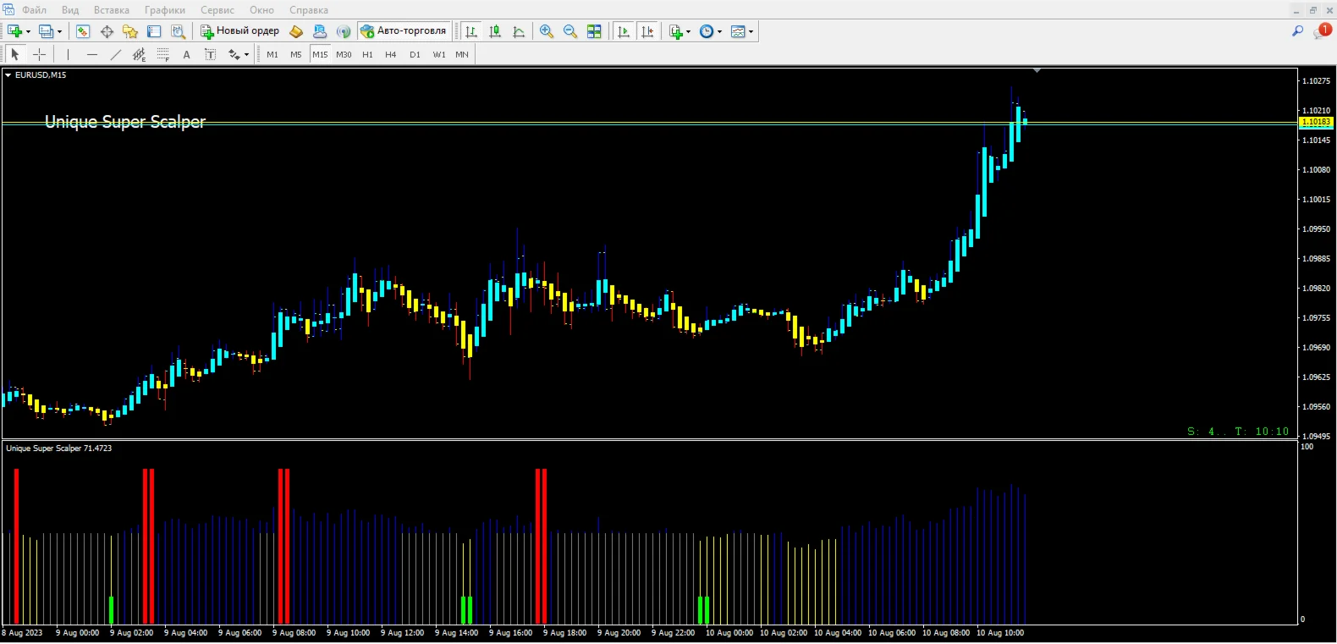This screenshot has width=1337, height=644.
Task: Switch to D1 timeframe
Action: pyautogui.click(x=415, y=54)
